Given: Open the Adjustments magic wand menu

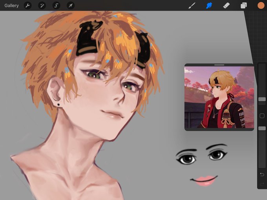Looking at the screenshot, I should [42, 5].
